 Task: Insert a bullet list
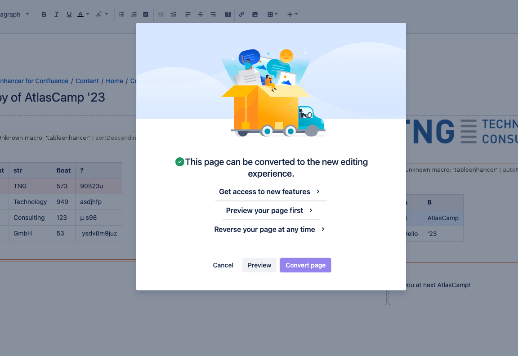pos(121,14)
